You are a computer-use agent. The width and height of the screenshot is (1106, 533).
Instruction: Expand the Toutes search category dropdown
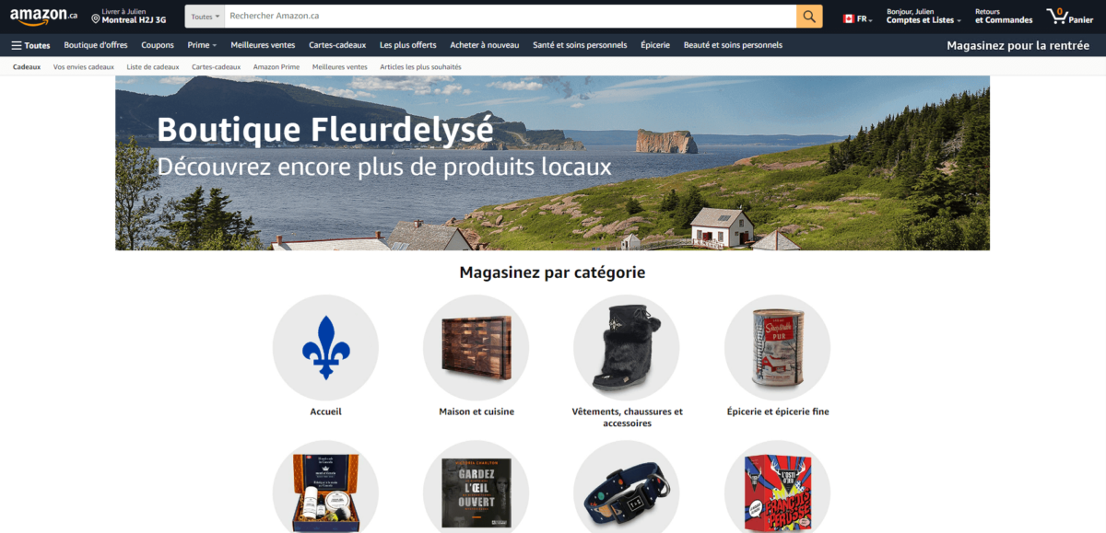pos(205,17)
